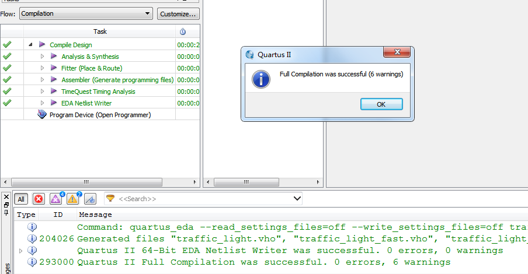This screenshot has height=274, width=528.
Task: Select the Compile Design task label
Action: coord(71,45)
